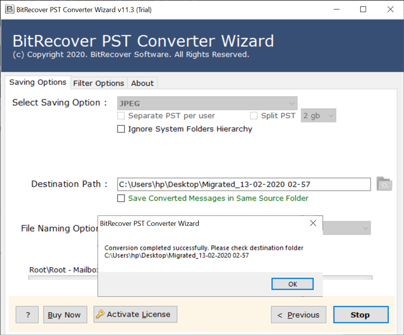This screenshot has width=404, height=335.
Task: Click the Root\Root - Mailbox status text
Action: pos(64,270)
